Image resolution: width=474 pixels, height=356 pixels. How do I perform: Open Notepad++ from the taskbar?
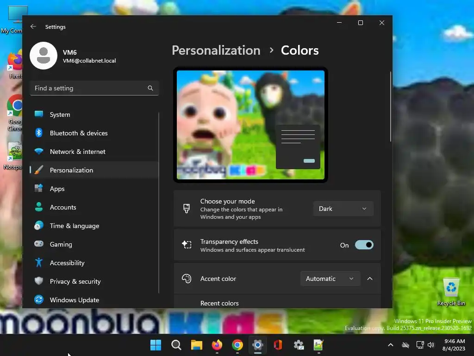coord(318,345)
